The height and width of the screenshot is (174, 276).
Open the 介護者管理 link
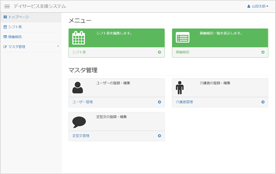click(x=184, y=102)
